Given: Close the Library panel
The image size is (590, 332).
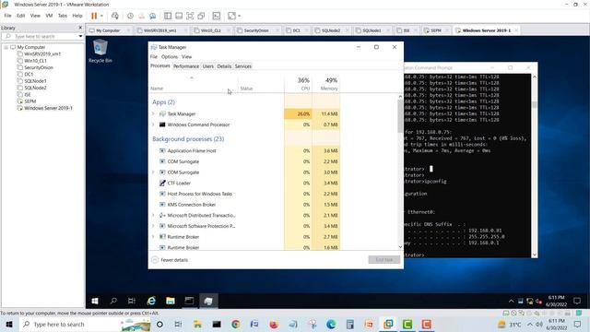Looking at the screenshot, I should tap(80, 28).
